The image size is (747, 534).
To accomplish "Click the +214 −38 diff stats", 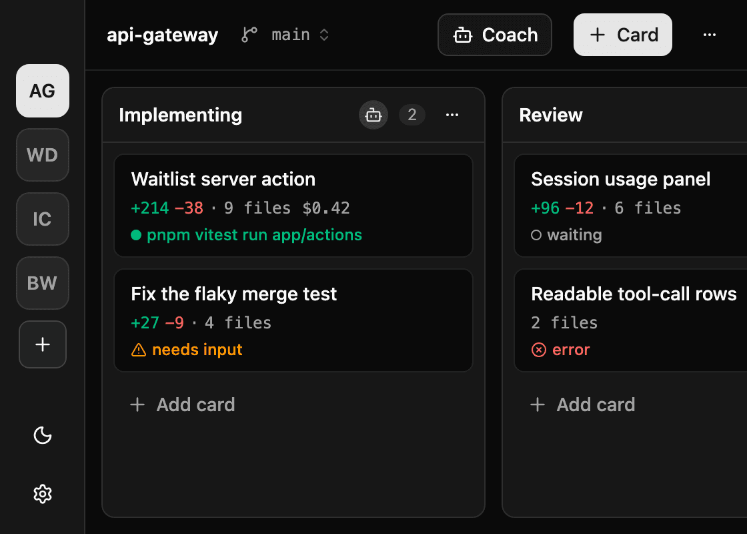I will click(167, 208).
